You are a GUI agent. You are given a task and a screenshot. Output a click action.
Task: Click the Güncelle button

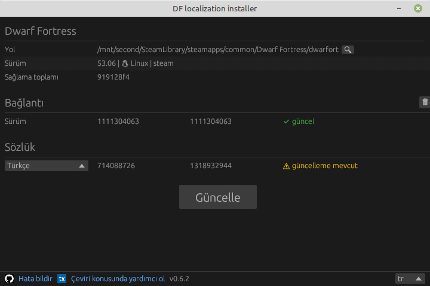pos(218,197)
